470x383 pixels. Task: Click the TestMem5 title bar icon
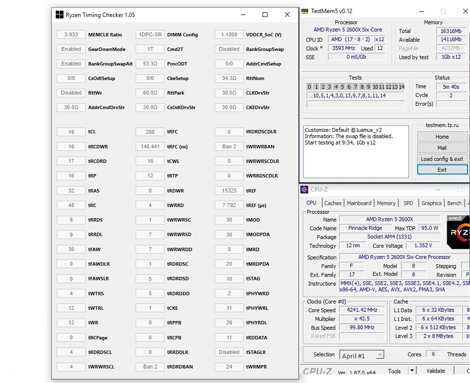point(305,11)
